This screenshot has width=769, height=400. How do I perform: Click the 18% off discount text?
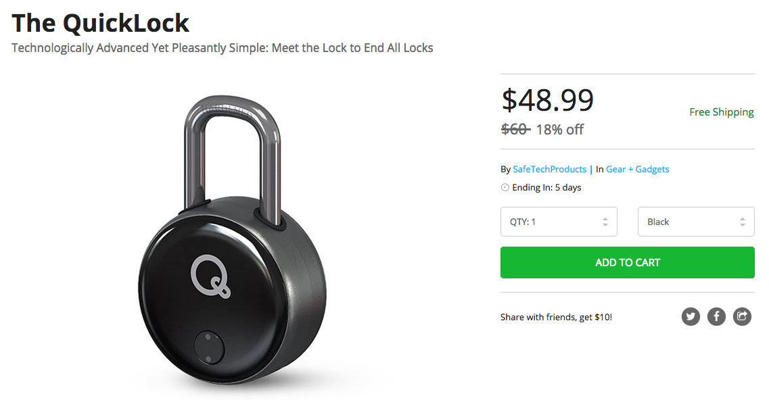(559, 130)
